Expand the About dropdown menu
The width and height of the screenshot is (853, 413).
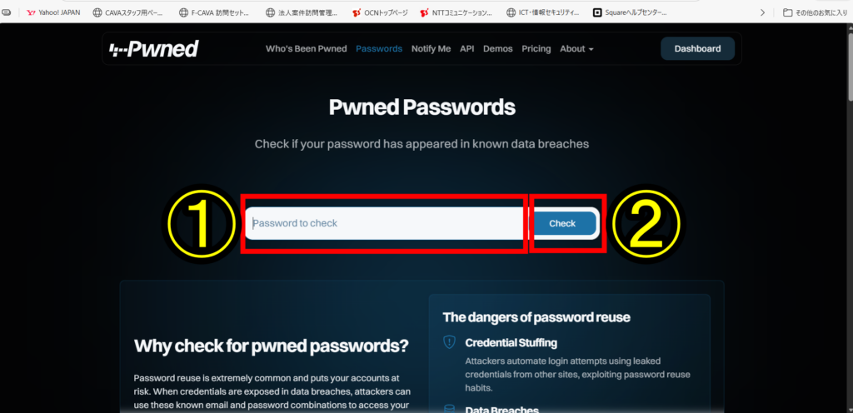tap(576, 49)
